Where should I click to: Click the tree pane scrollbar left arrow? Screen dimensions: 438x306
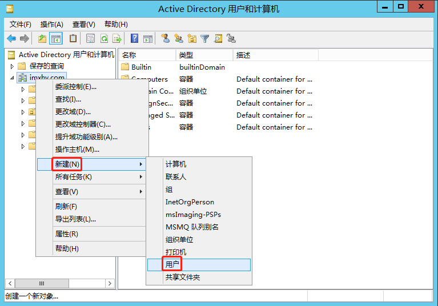click(x=10, y=283)
